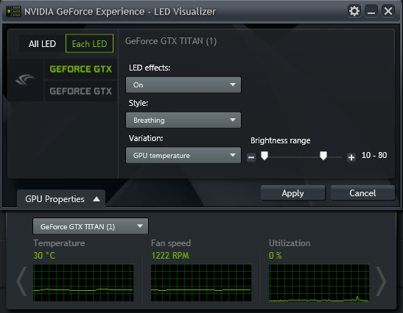Viewport: 403px width, 313px height.
Task: Click the decrease brightness minus icon
Action: pyautogui.click(x=251, y=157)
